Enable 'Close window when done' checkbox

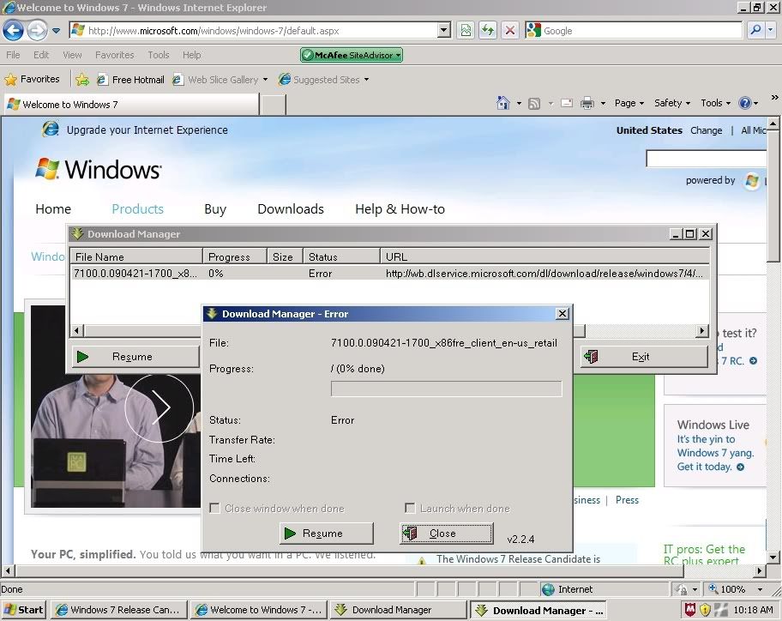tap(215, 509)
